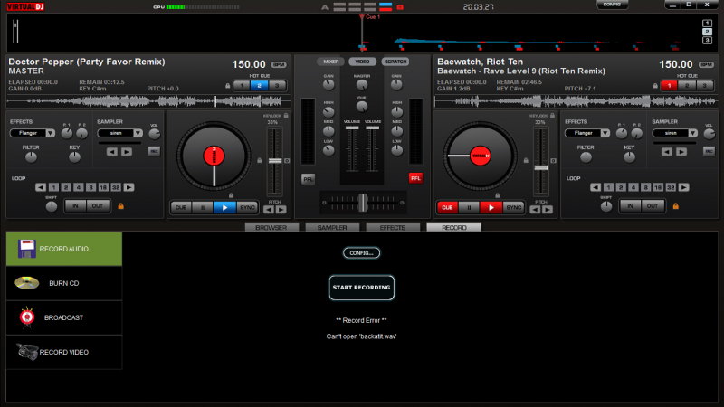Viewport: 724px width, 407px height.
Task: Click left deck orange loop lock
Action: (x=121, y=206)
